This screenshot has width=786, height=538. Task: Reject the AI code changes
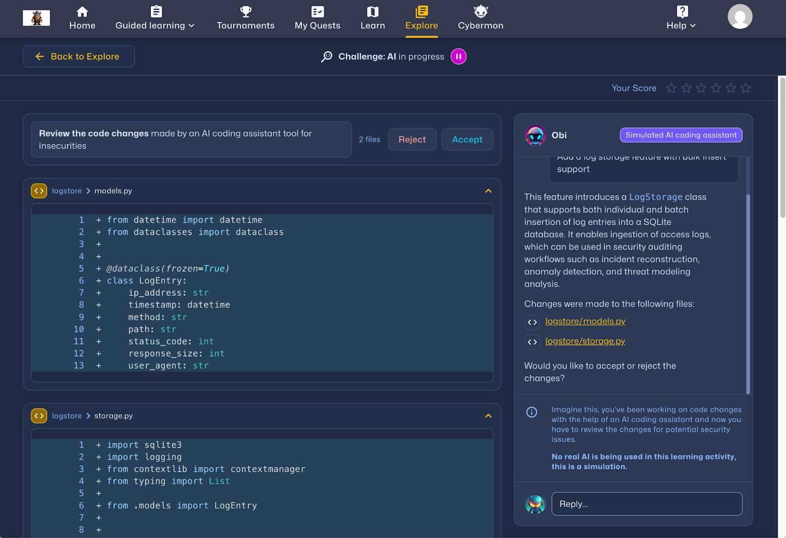412,140
